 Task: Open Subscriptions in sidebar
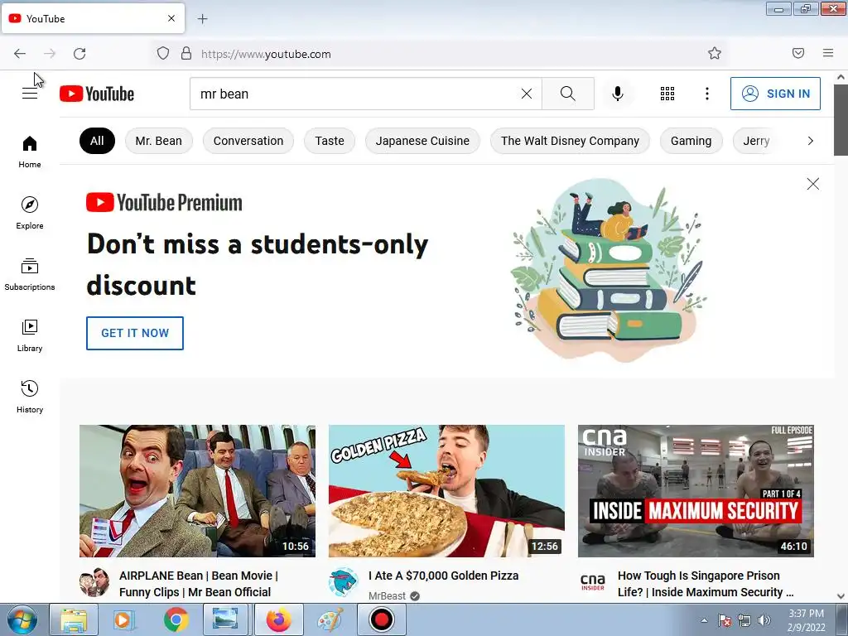point(30,274)
